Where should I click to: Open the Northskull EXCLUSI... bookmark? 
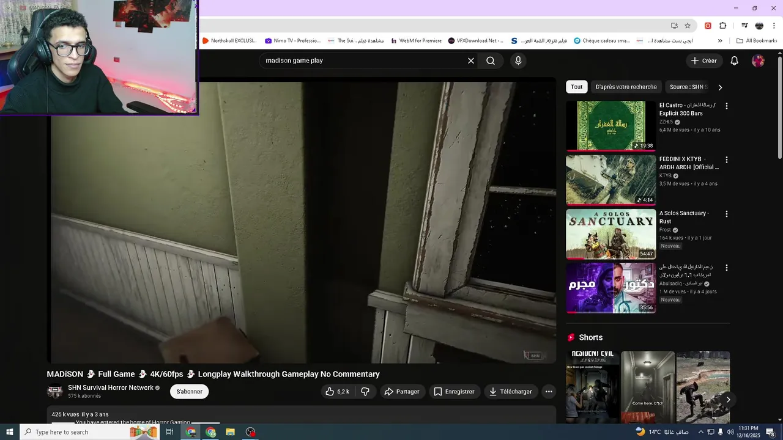coord(229,41)
